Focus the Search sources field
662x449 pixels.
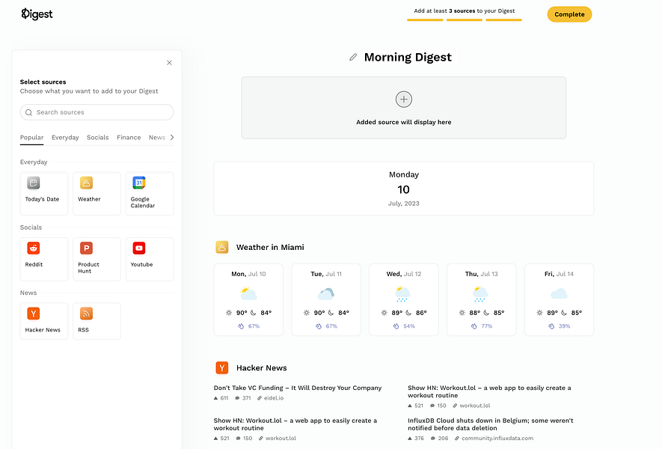pos(96,112)
